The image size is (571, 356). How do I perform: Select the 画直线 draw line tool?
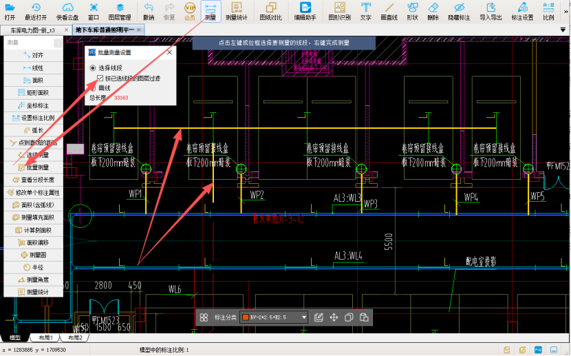[x=389, y=10]
